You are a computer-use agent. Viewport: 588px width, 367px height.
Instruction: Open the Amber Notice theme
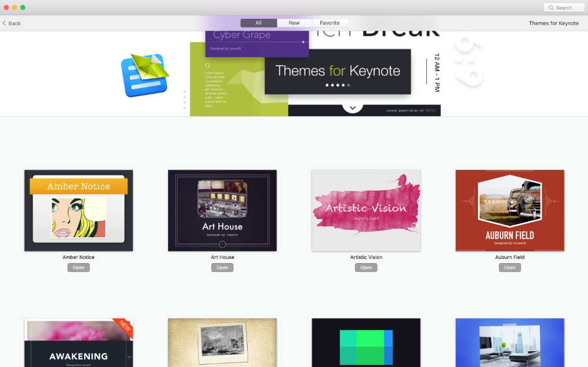(78, 268)
